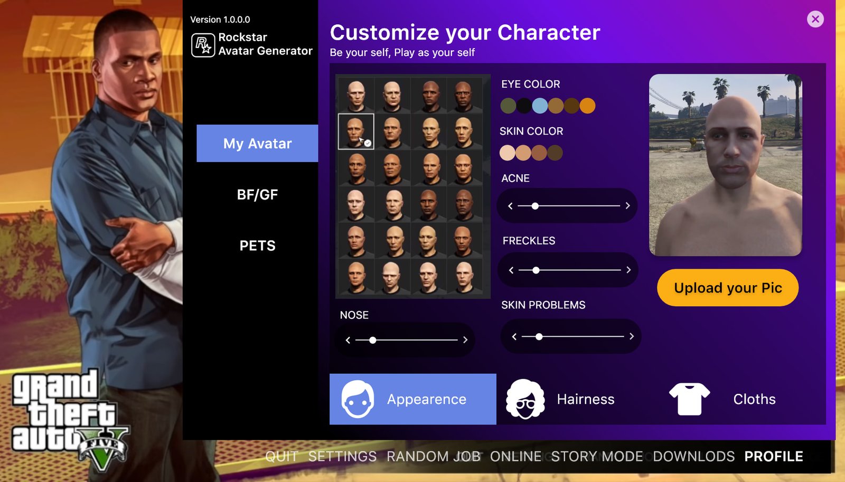
Task: Open the PETS section
Action: pos(257,245)
